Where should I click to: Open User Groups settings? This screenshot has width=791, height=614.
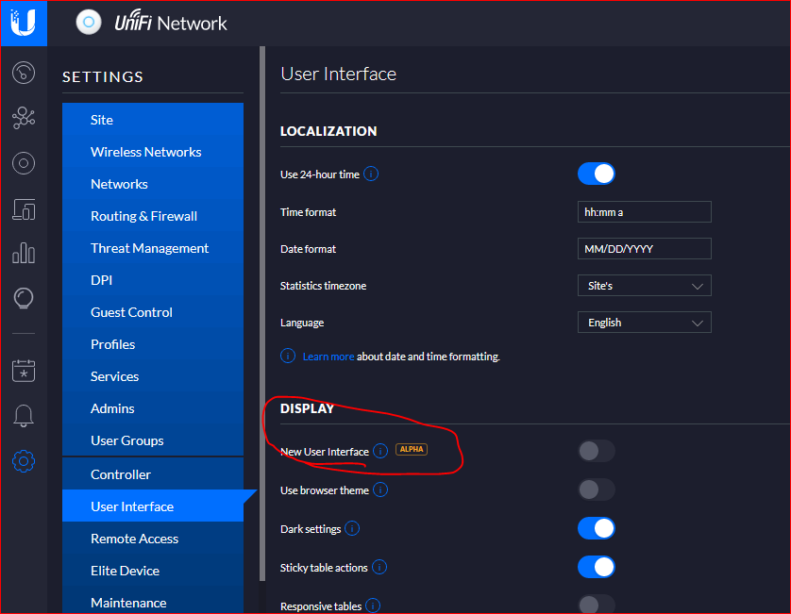(x=153, y=440)
